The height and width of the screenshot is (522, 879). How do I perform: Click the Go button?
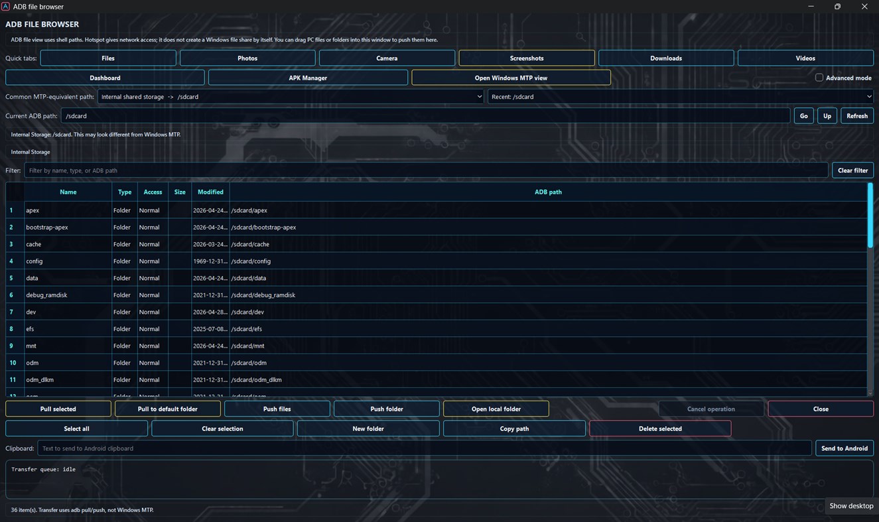pos(803,116)
